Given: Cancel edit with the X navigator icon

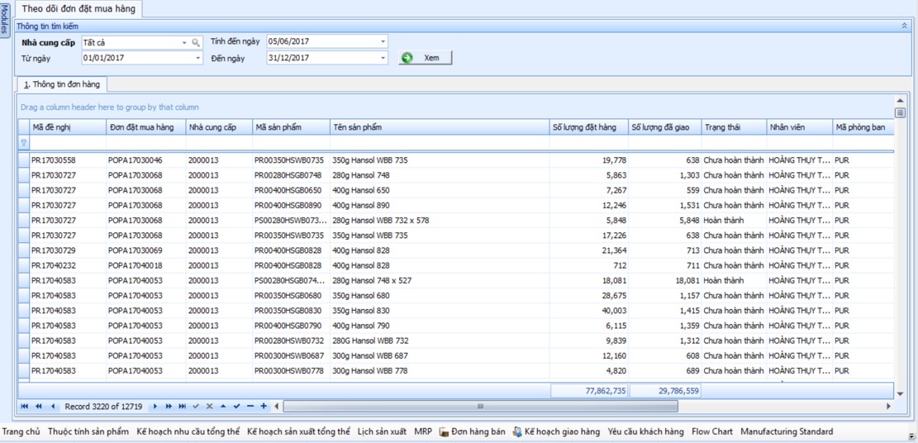Looking at the screenshot, I should pos(210,406).
